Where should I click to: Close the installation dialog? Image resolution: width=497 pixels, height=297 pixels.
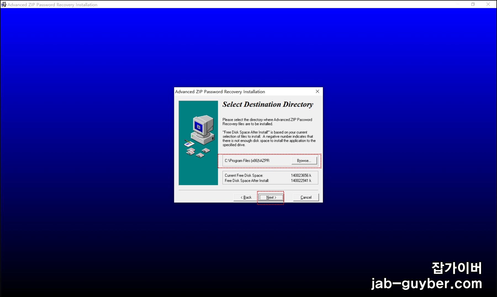click(x=318, y=92)
